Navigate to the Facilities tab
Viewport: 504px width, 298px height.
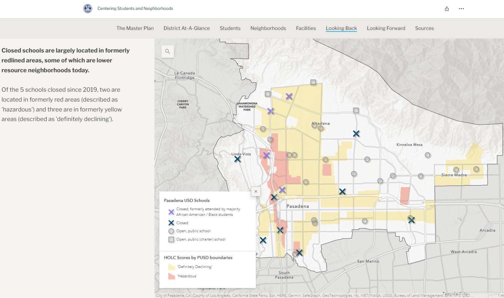pos(306,28)
